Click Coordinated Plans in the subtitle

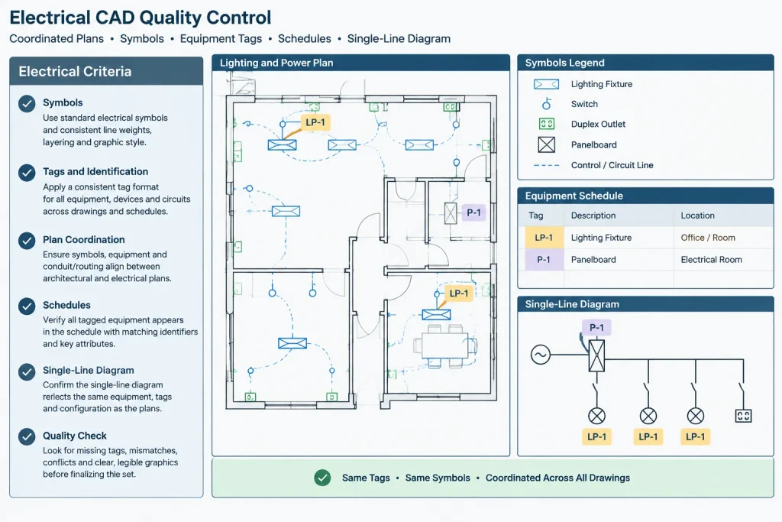(57, 38)
